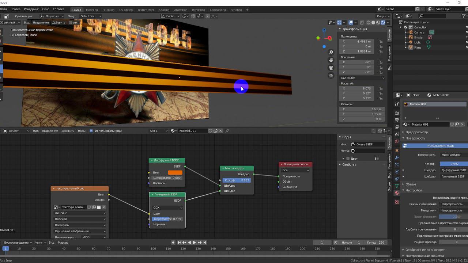Toggle the "Использовать ноды" checkbox
The width and height of the screenshot is (468, 263).
coord(91,131)
